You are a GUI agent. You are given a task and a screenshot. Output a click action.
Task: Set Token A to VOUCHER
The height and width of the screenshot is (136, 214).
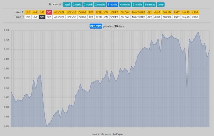[x=59, y=12]
